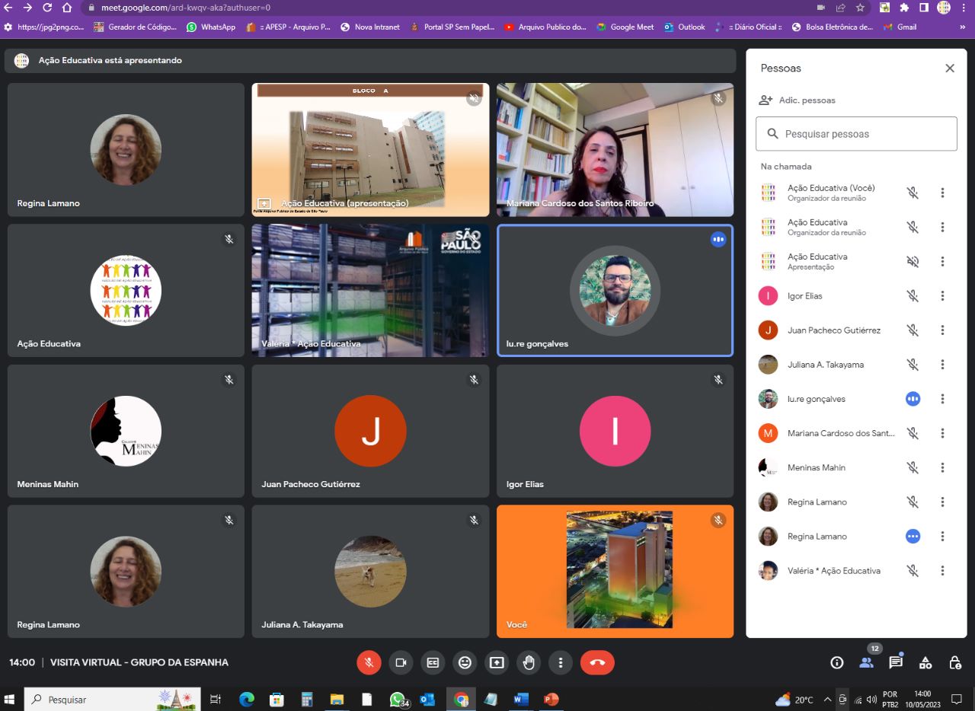The image size is (975, 711).
Task: Open options menu for lu.re gonçalves
Action: coord(942,399)
